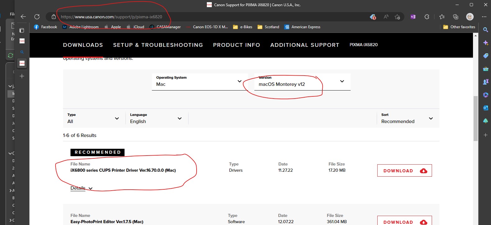The image size is (491, 225).
Task: Expand the Operating System dropdown
Action: pyautogui.click(x=199, y=82)
